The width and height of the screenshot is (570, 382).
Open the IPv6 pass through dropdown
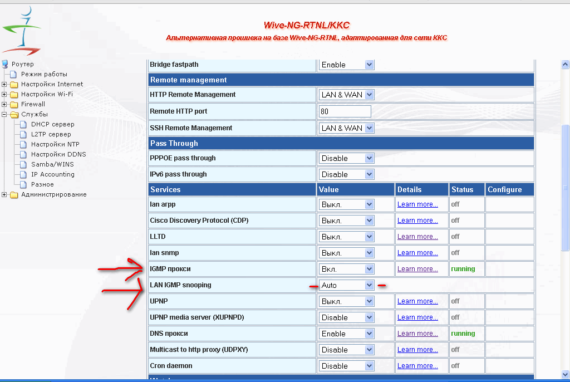pos(346,174)
